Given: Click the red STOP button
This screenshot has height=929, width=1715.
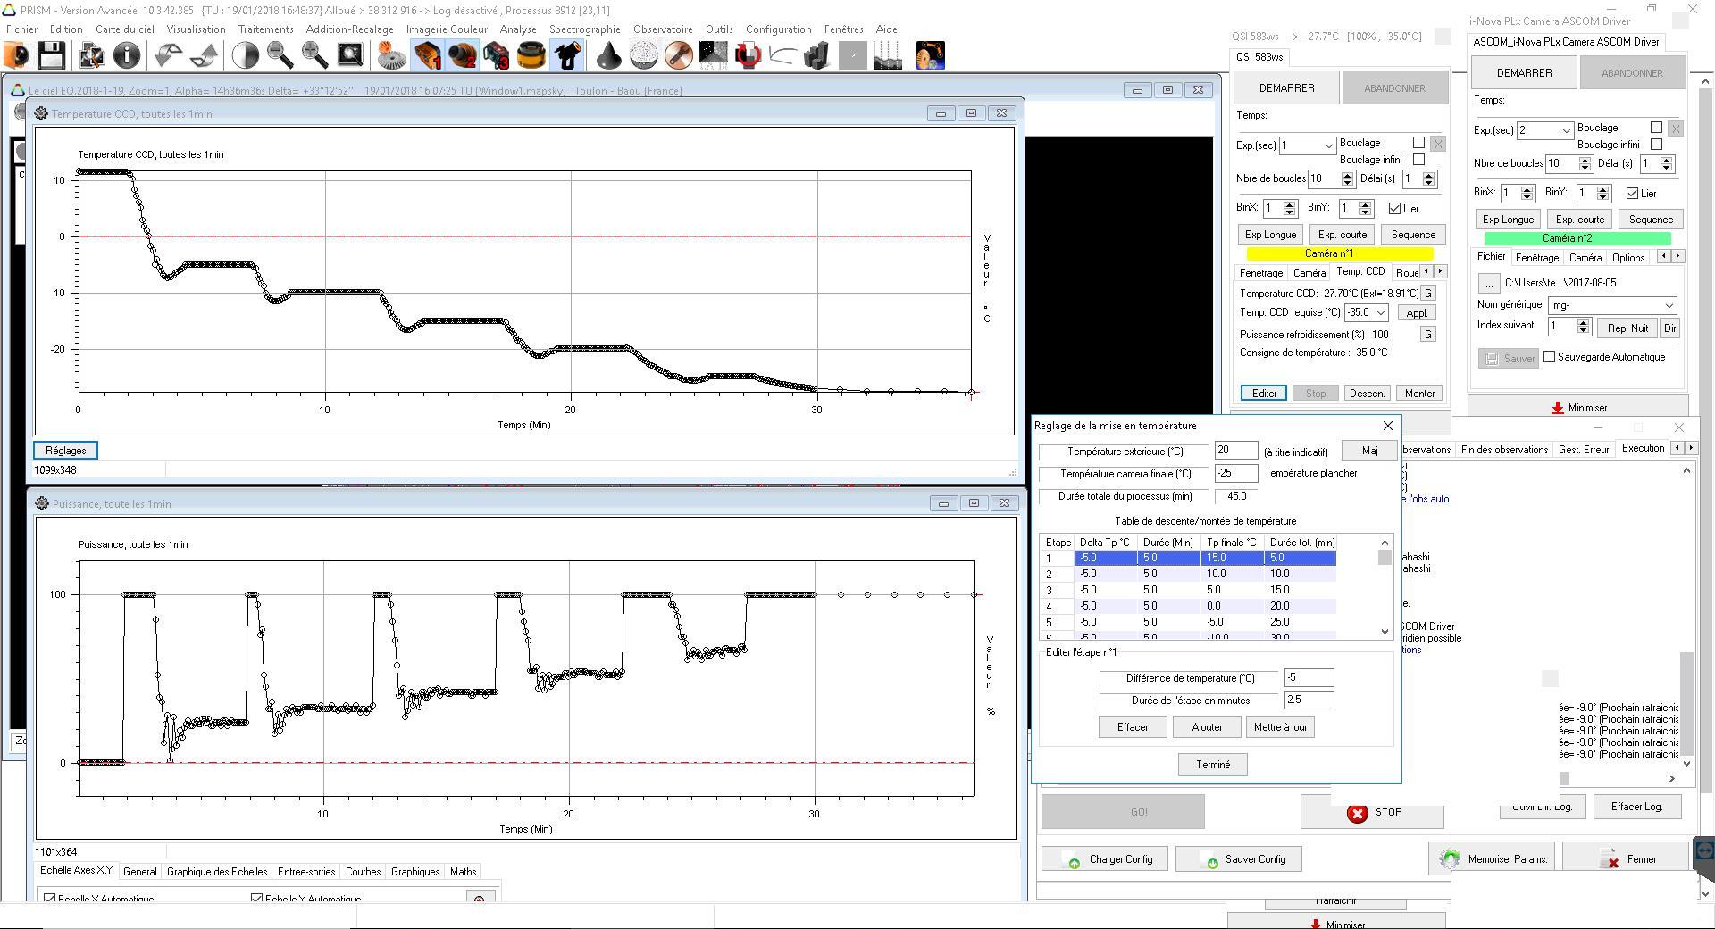Looking at the screenshot, I should [x=1372, y=812].
